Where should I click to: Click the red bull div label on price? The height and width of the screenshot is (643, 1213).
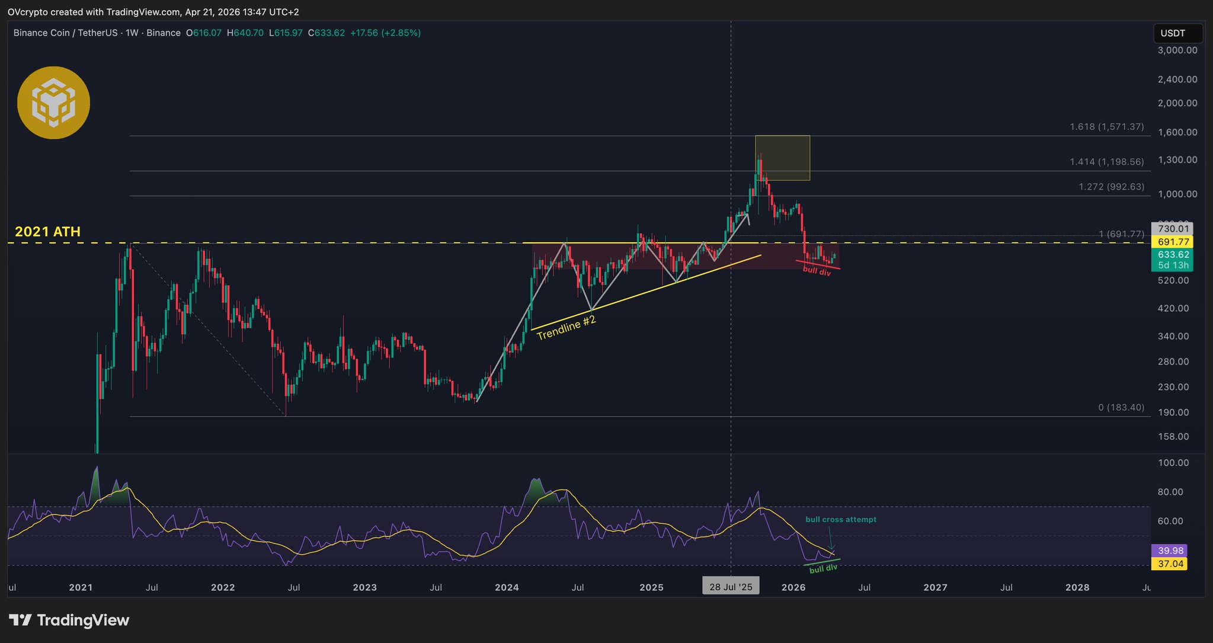pos(817,271)
